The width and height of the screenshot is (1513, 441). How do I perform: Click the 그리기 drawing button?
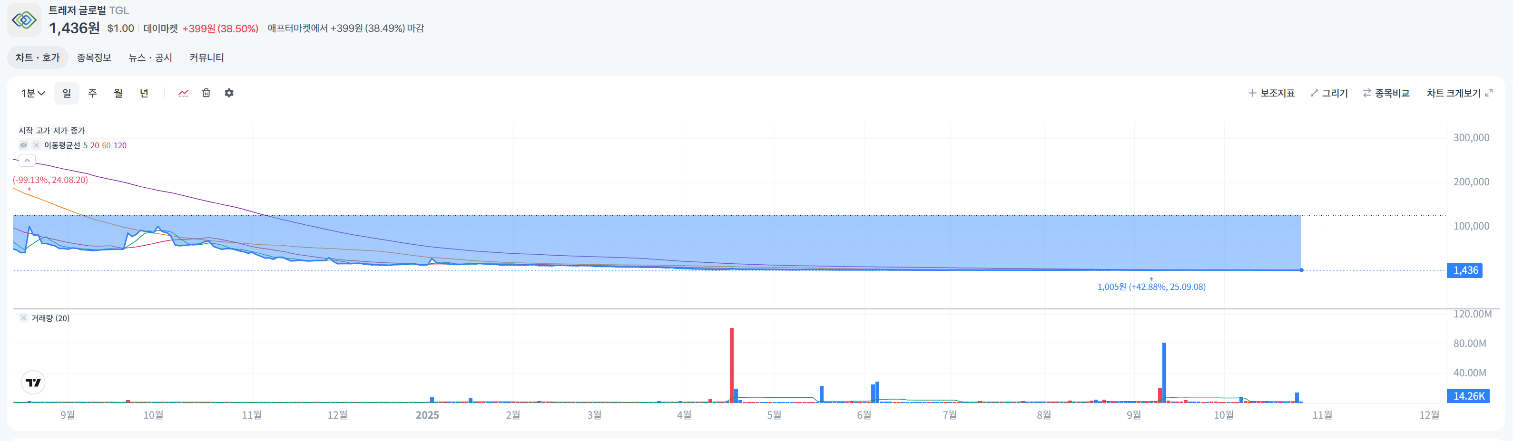click(1329, 93)
